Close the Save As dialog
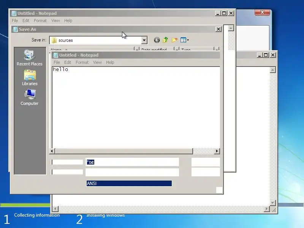 point(218,29)
